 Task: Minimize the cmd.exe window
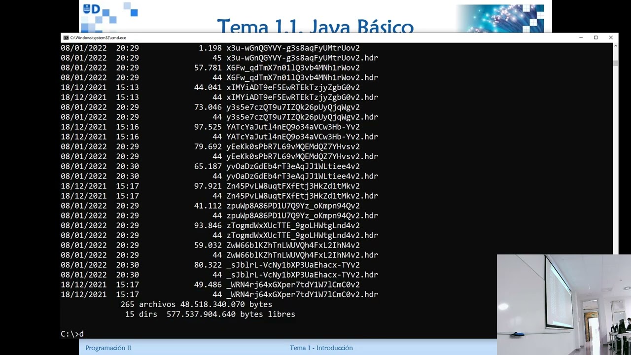(x=581, y=38)
